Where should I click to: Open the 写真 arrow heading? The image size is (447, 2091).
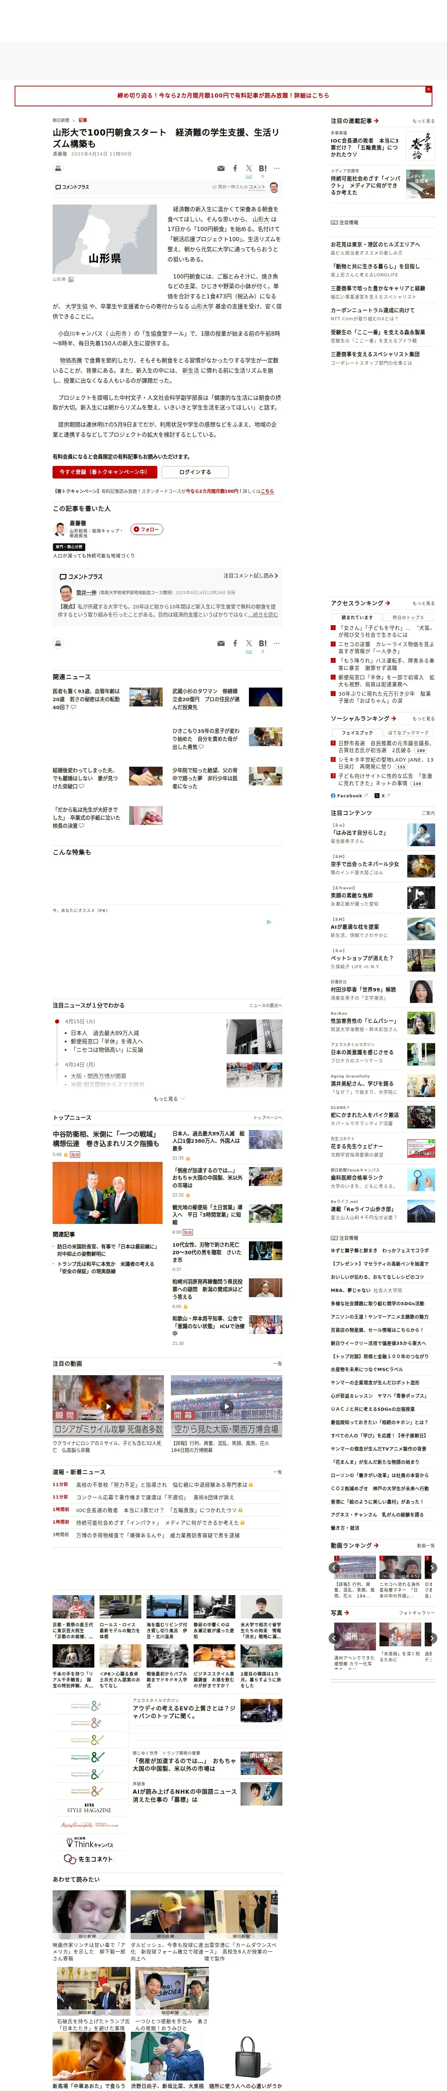339,1613
